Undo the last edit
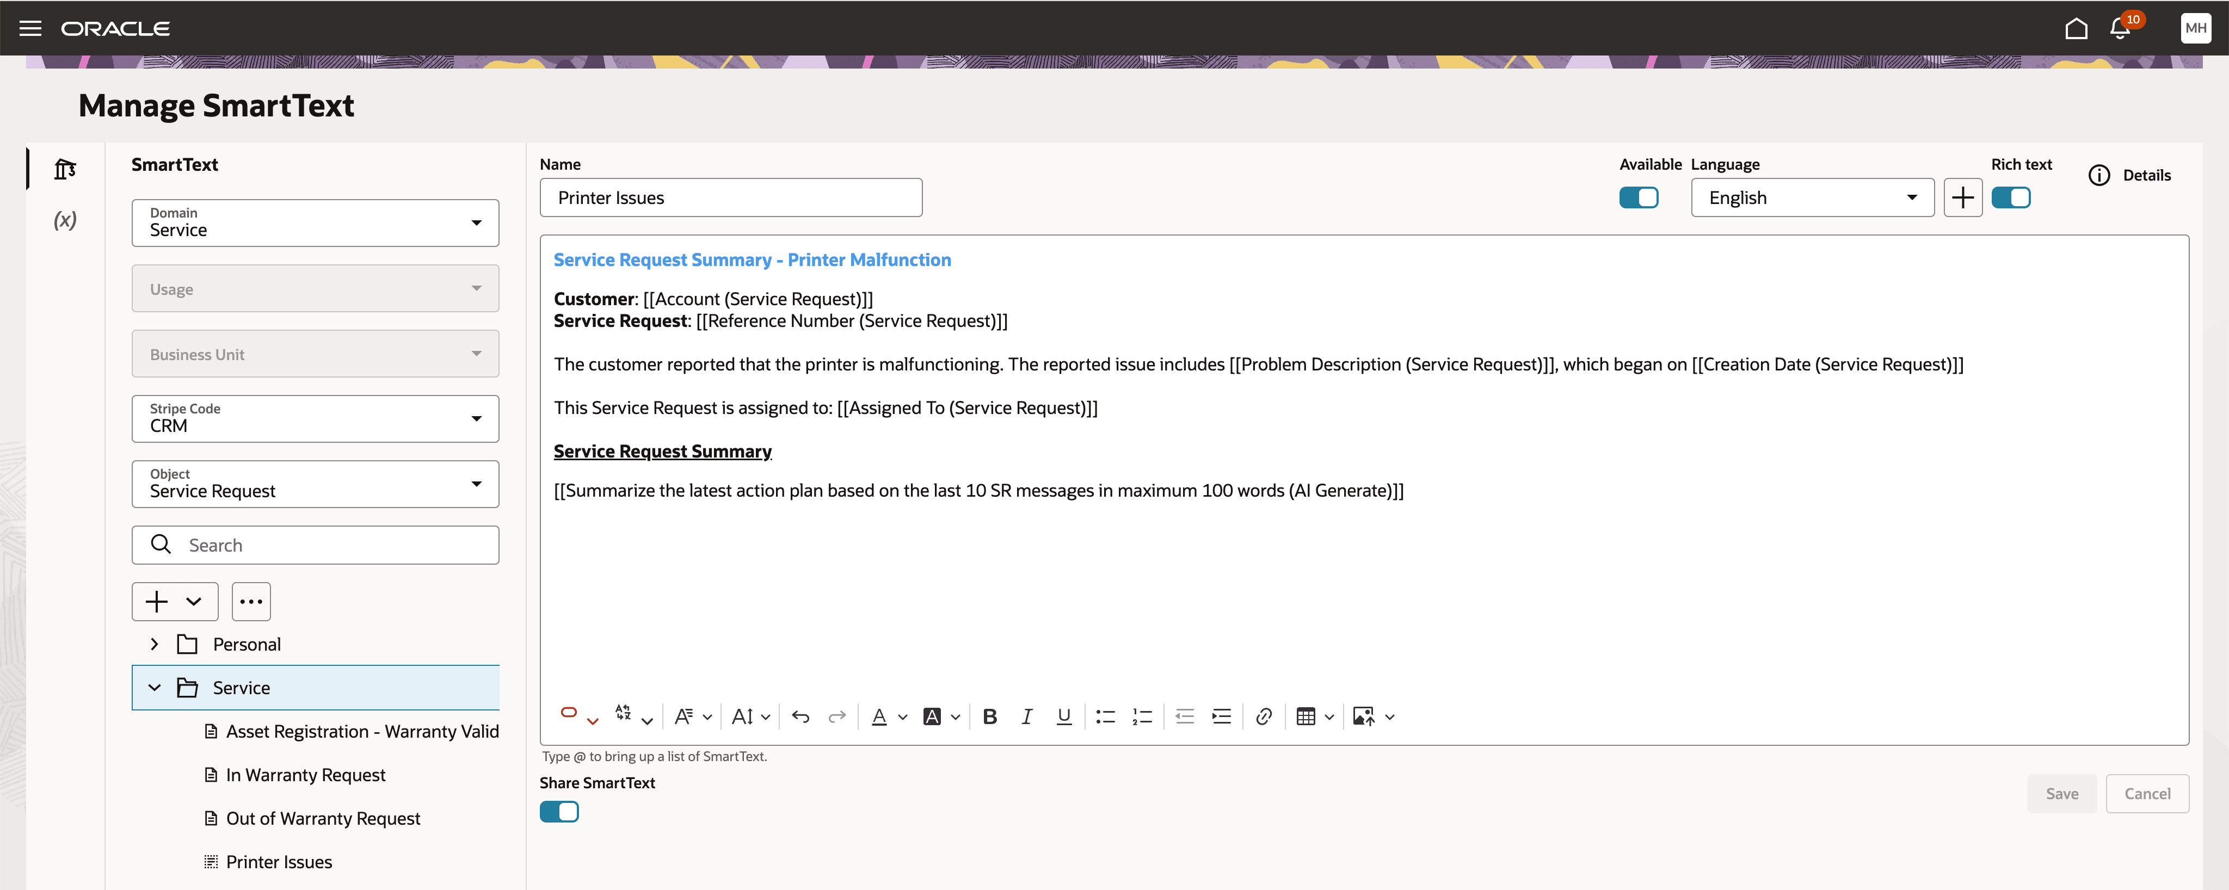The width and height of the screenshot is (2229, 890). 801,716
